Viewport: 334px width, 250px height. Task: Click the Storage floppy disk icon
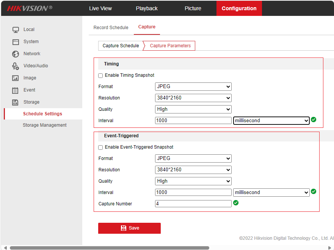(x=16, y=102)
